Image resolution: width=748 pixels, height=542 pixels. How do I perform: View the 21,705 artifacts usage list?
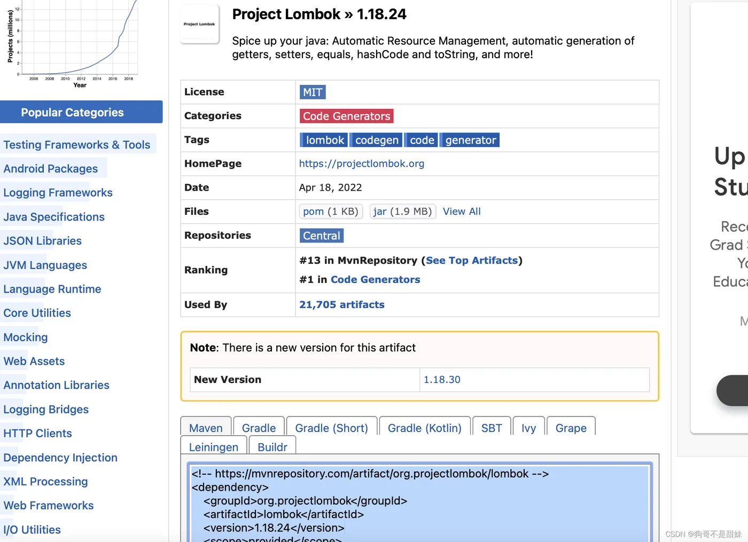tap(342, 305)
